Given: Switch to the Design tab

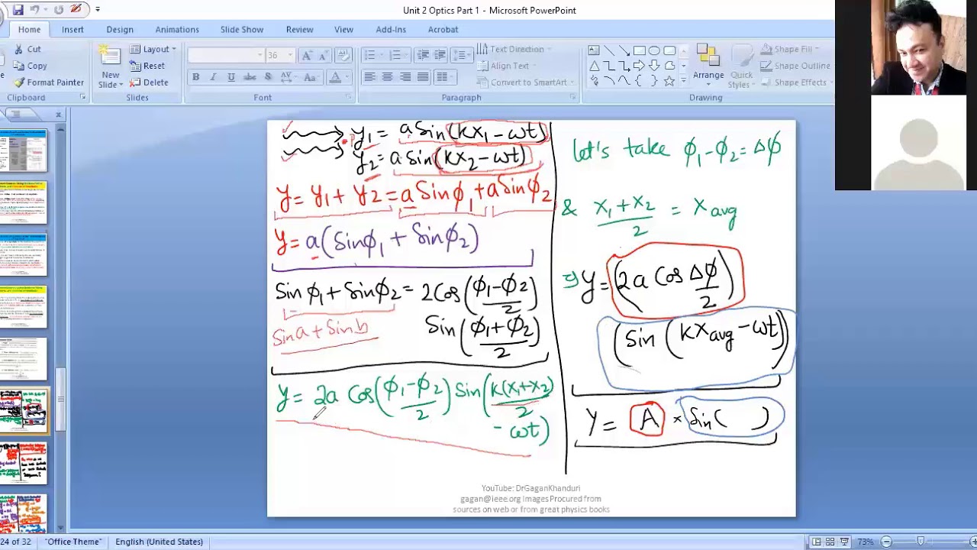Looking at the screenshot, I should [120, 29].
